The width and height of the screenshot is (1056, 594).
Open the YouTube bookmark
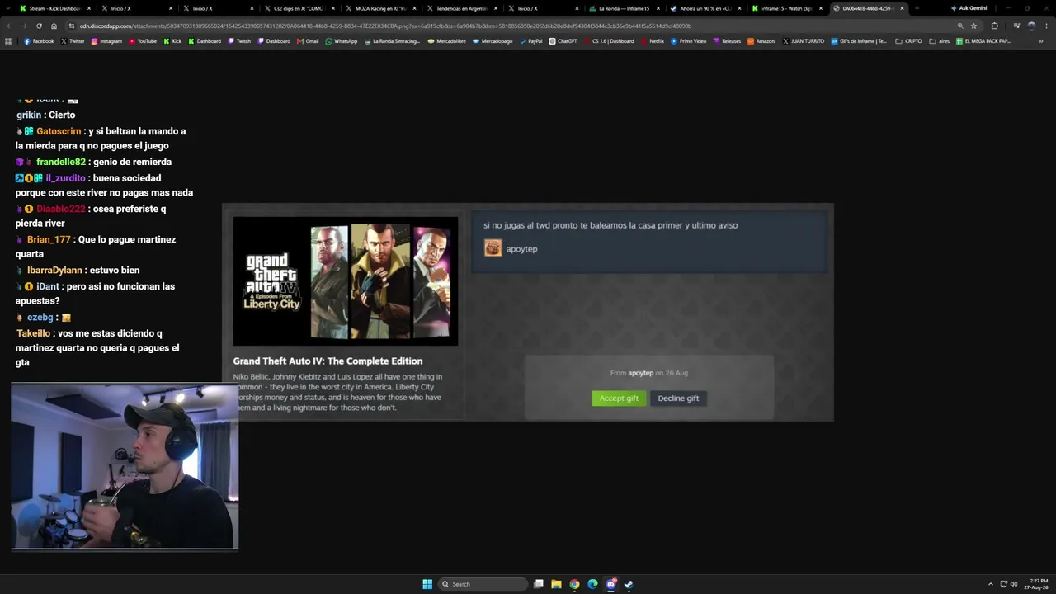point(143,41)
